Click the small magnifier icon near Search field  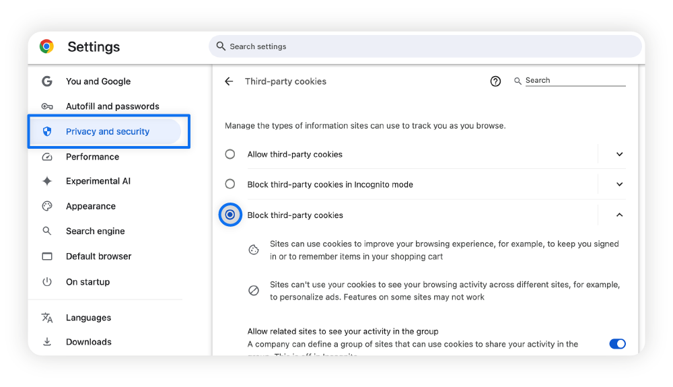[x=518, y=81]
